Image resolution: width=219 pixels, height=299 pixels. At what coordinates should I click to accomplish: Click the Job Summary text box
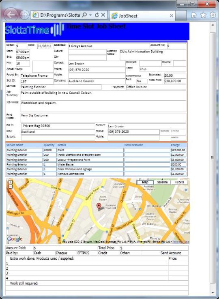click(x=103, y=95)
